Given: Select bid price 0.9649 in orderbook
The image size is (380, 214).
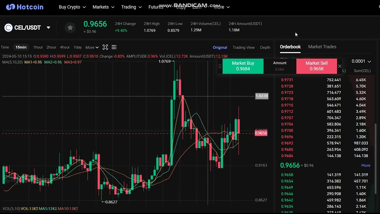Looking at the screenshot, I should point(287,188).
